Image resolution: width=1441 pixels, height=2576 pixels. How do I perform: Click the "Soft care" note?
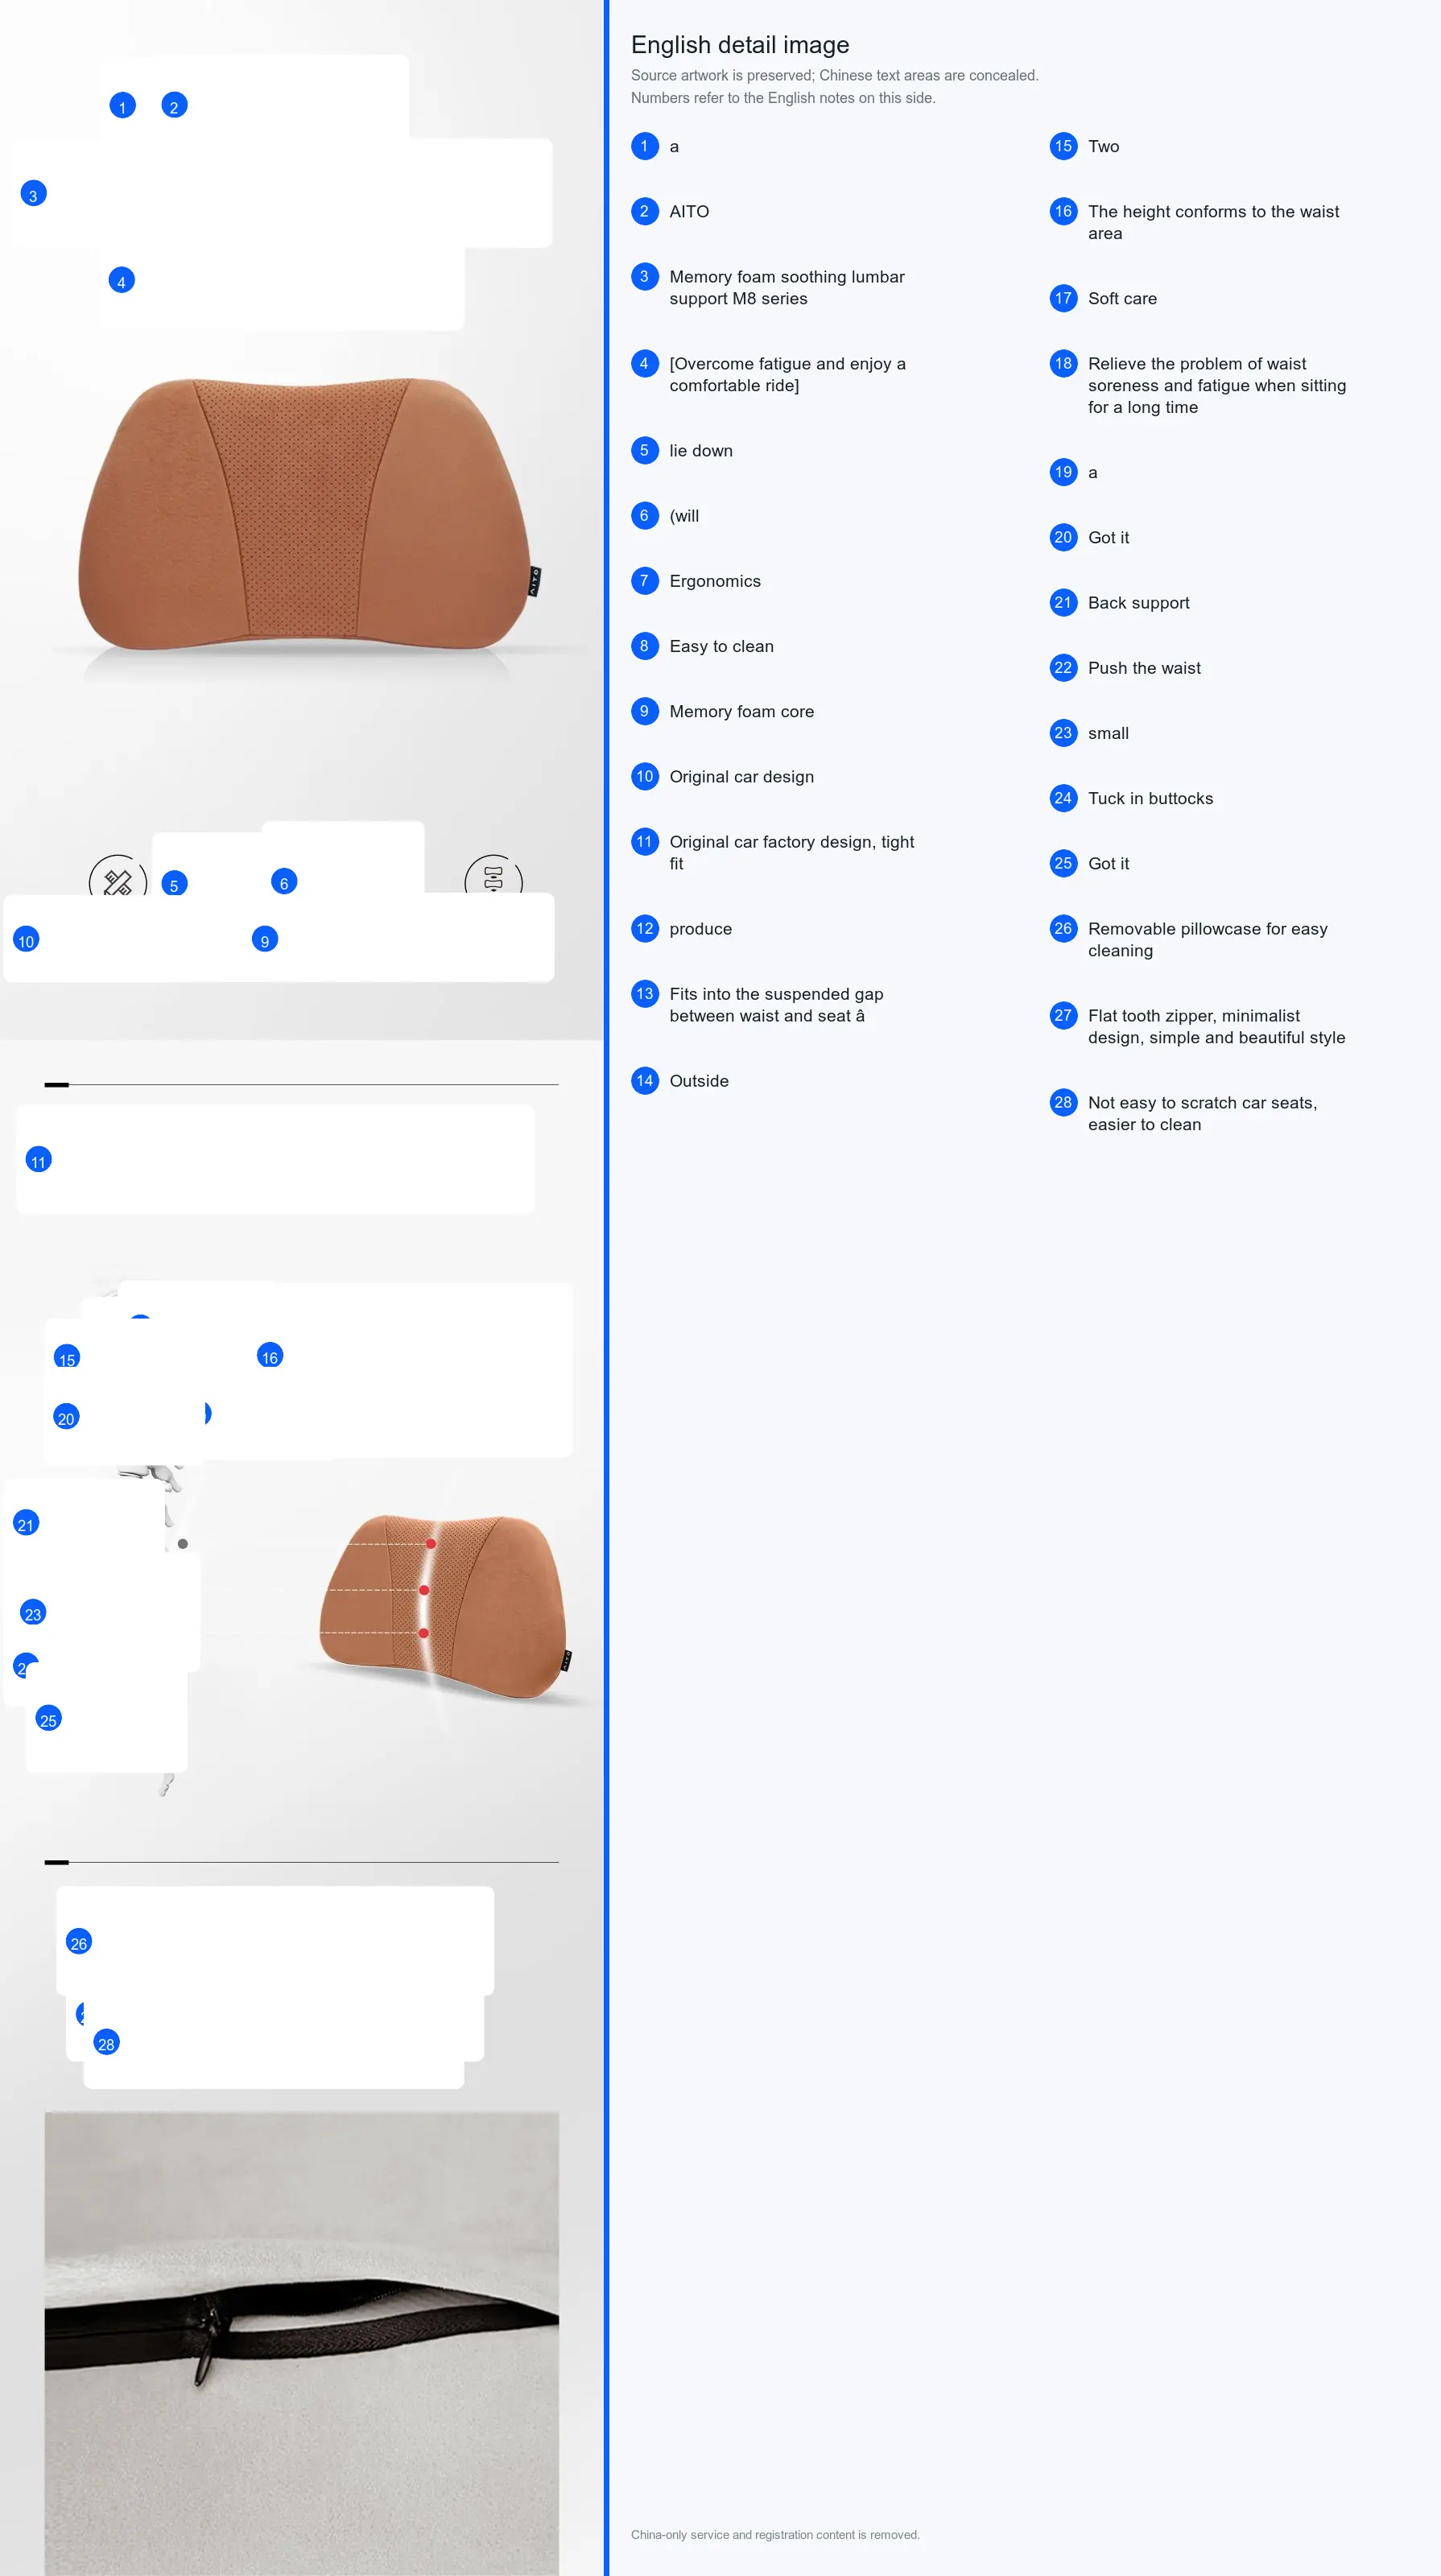pos(1122,298)
